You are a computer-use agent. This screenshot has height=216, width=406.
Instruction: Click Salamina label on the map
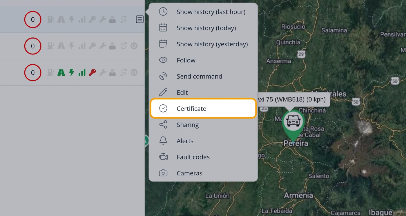coord(334,30)
